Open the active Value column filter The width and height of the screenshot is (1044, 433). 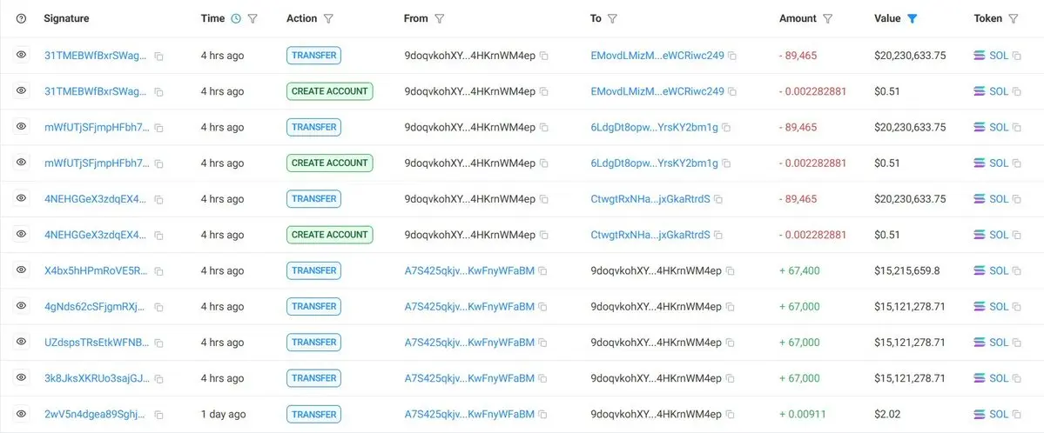pos(913,18)
